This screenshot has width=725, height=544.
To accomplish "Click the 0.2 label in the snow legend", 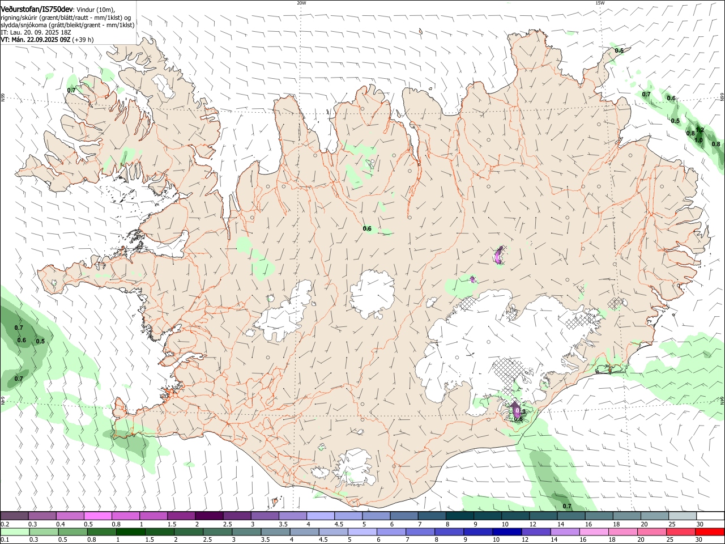I will click(5, 524).
